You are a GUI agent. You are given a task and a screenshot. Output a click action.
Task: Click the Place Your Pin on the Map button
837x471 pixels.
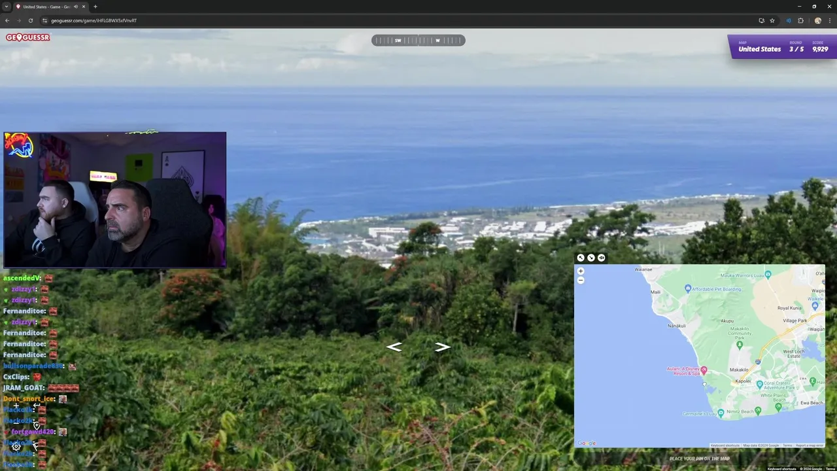(700, 459)
